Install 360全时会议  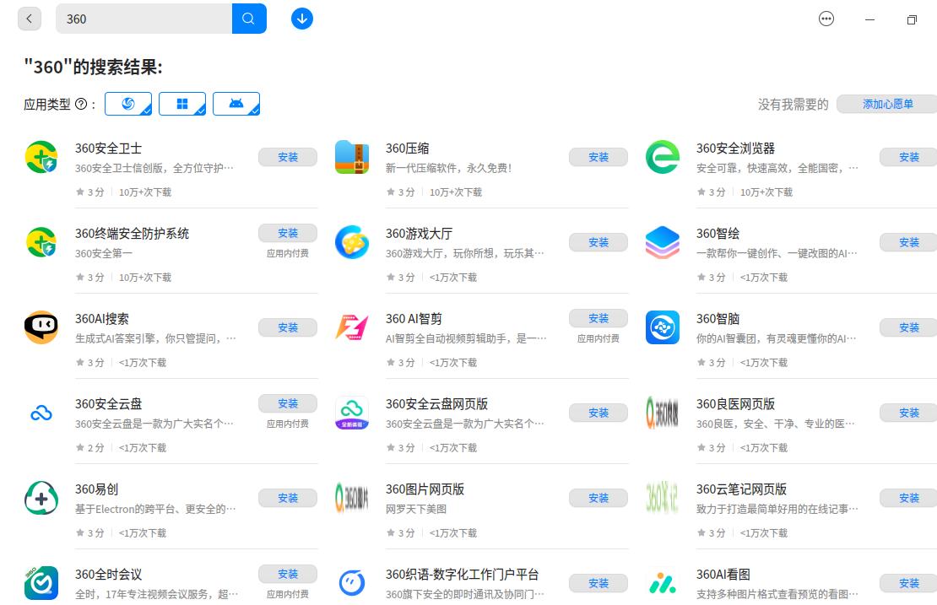click(x=288, y=574)
